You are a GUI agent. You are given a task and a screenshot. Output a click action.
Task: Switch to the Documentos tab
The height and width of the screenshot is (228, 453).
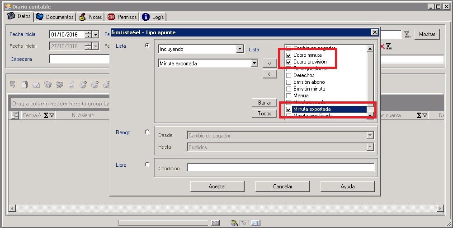pos(55,17)
